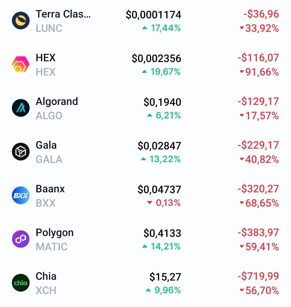The height and width of the screenshot is (307, 291).
Task: Tap the Gala cube icon
Action: click(x=21, y=152)
